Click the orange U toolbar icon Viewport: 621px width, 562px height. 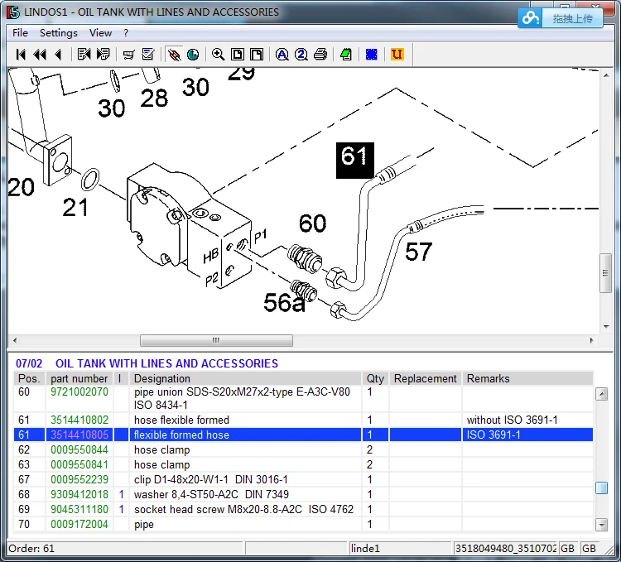[x=397, y=55]
